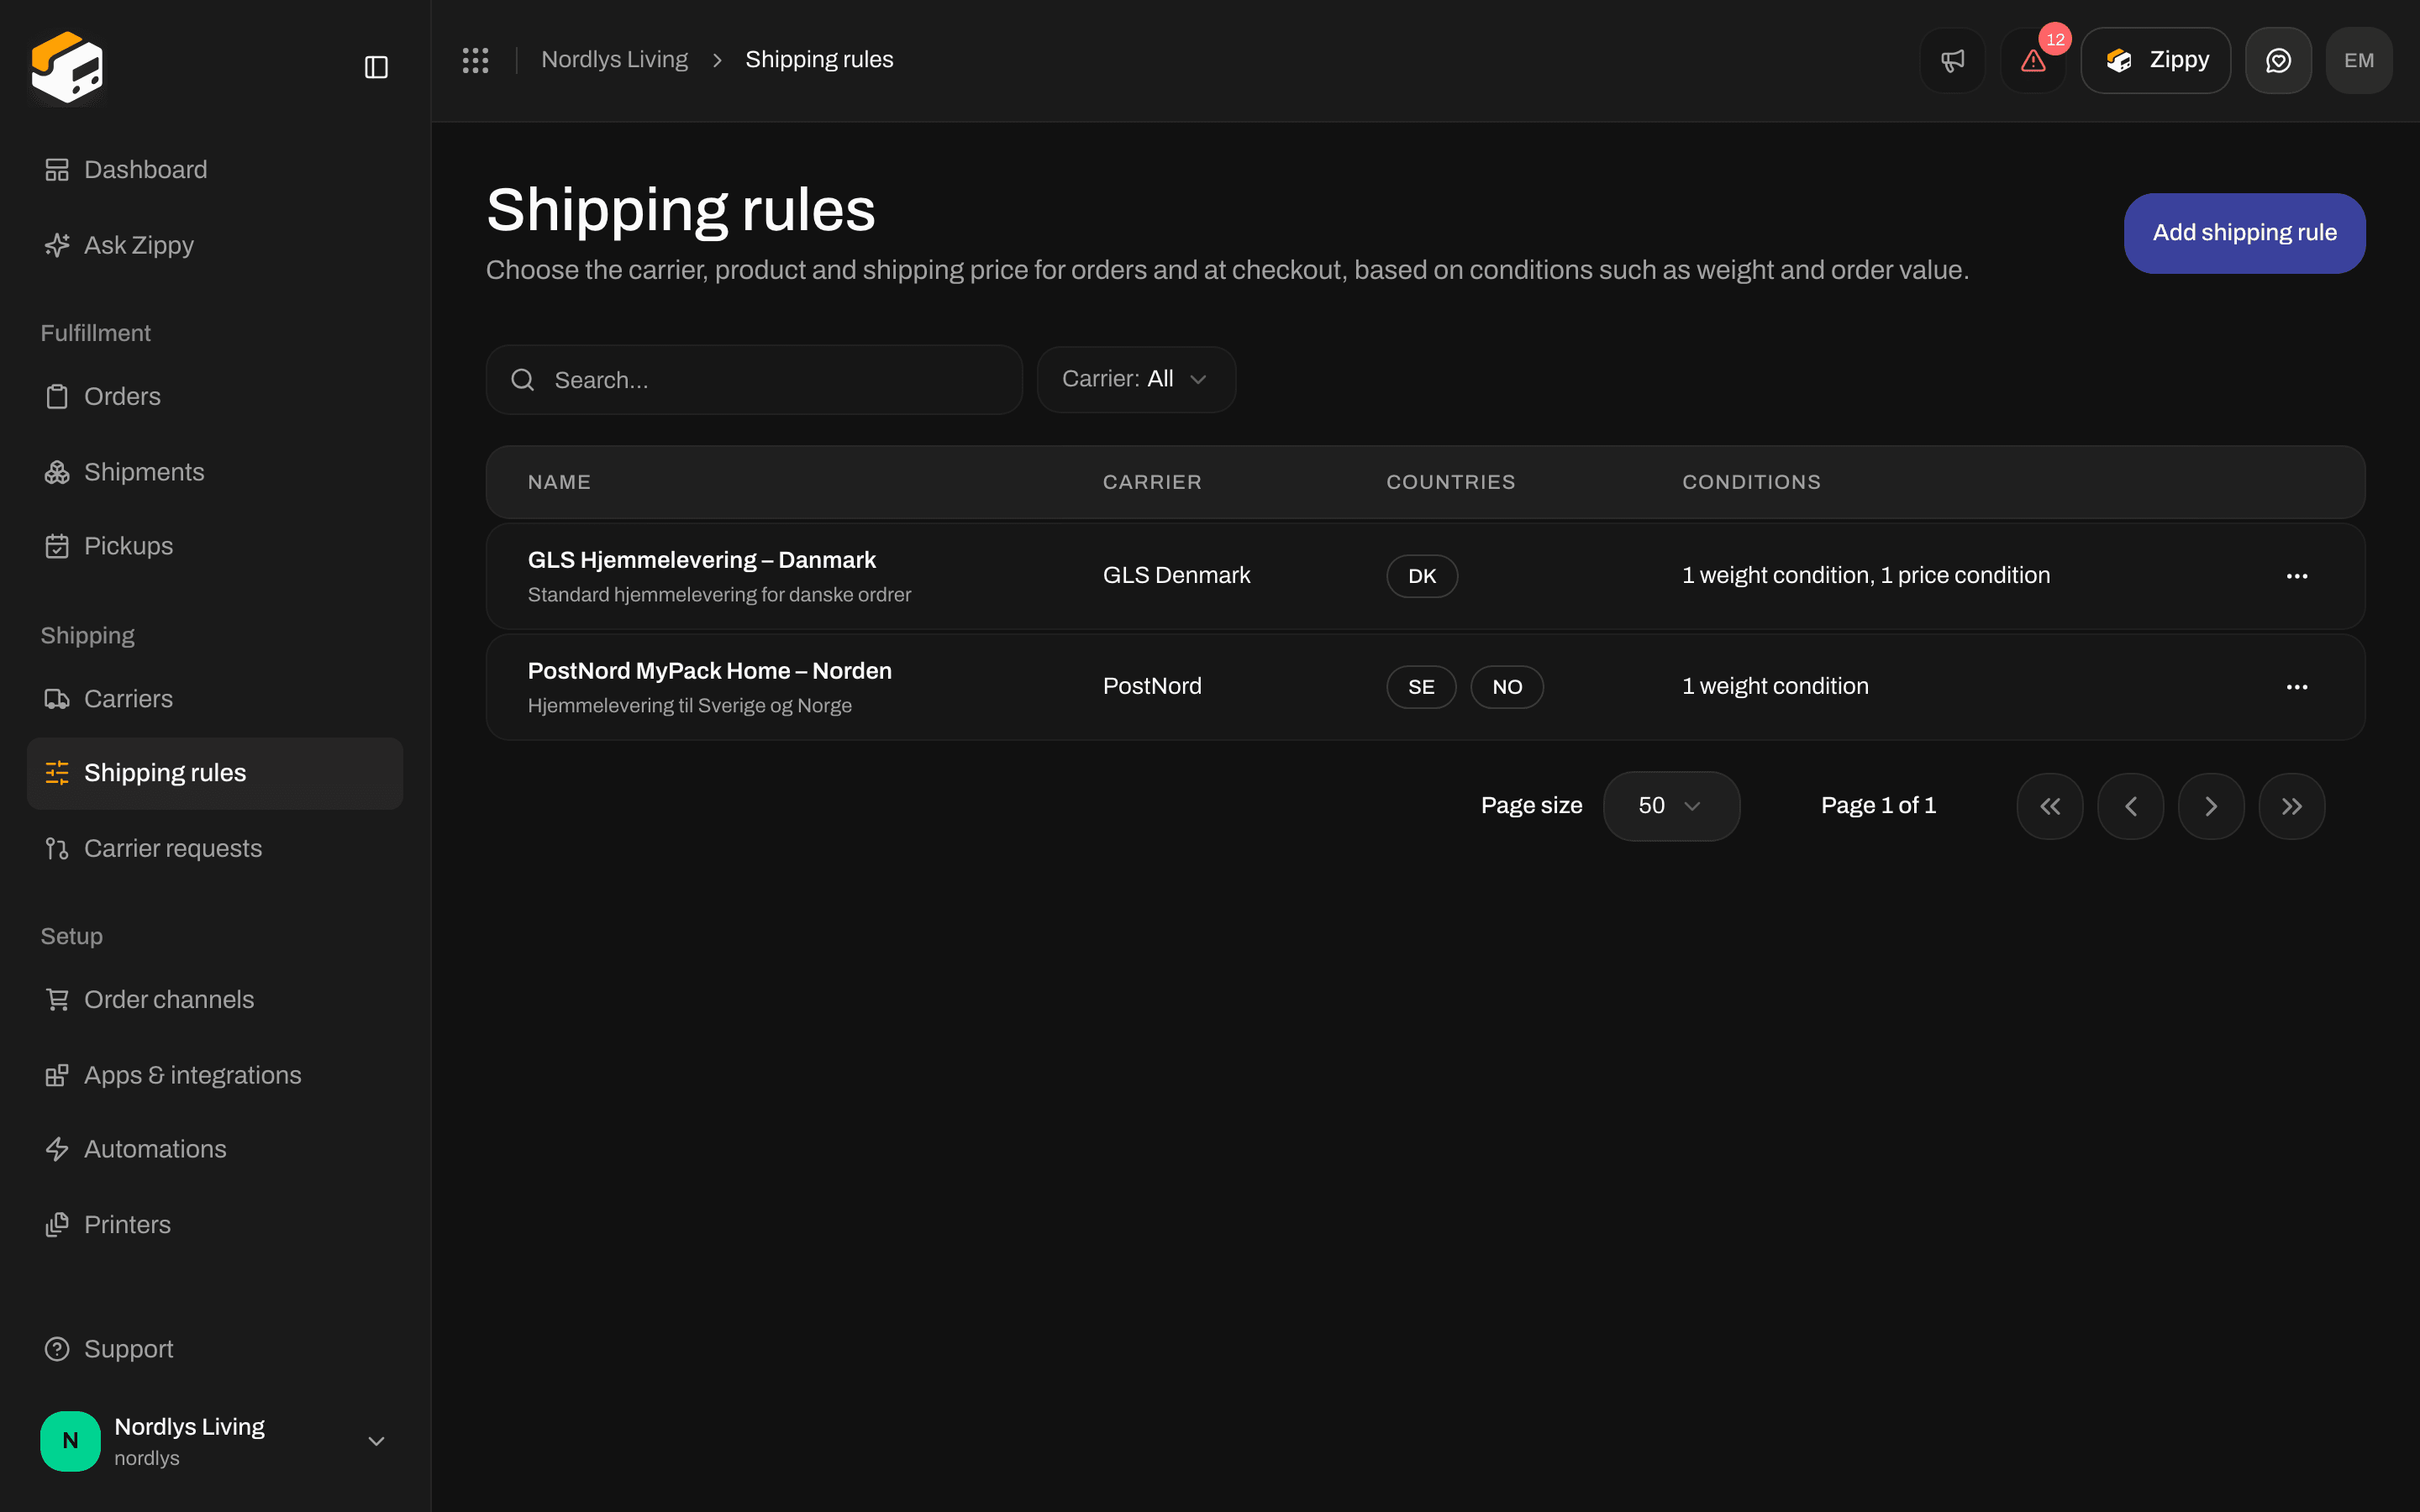The width and height of the screenshot is (2420, 1512).
Task: Go to next page of results
Action: click(x=2211, y=806)
